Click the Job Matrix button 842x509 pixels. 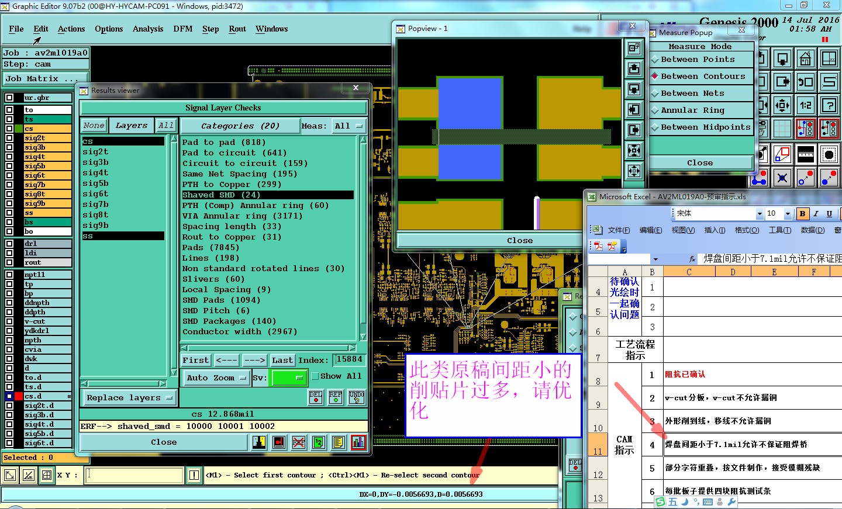coord(46,78)
